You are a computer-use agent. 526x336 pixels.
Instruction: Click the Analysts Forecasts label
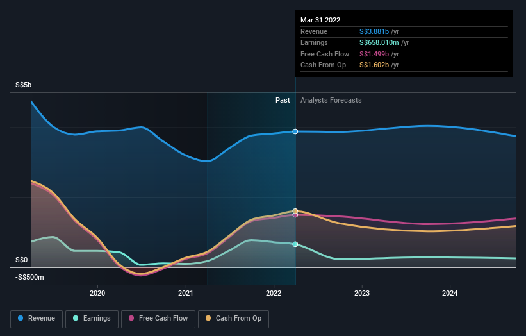tap(331, 101)
